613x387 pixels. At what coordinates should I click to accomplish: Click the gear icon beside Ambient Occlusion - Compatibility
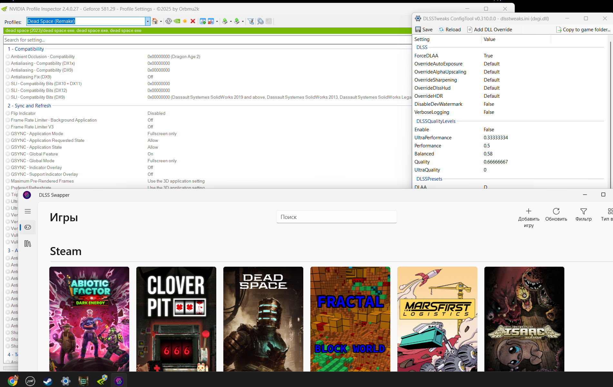pyautogui.click(x=8, y=56)
